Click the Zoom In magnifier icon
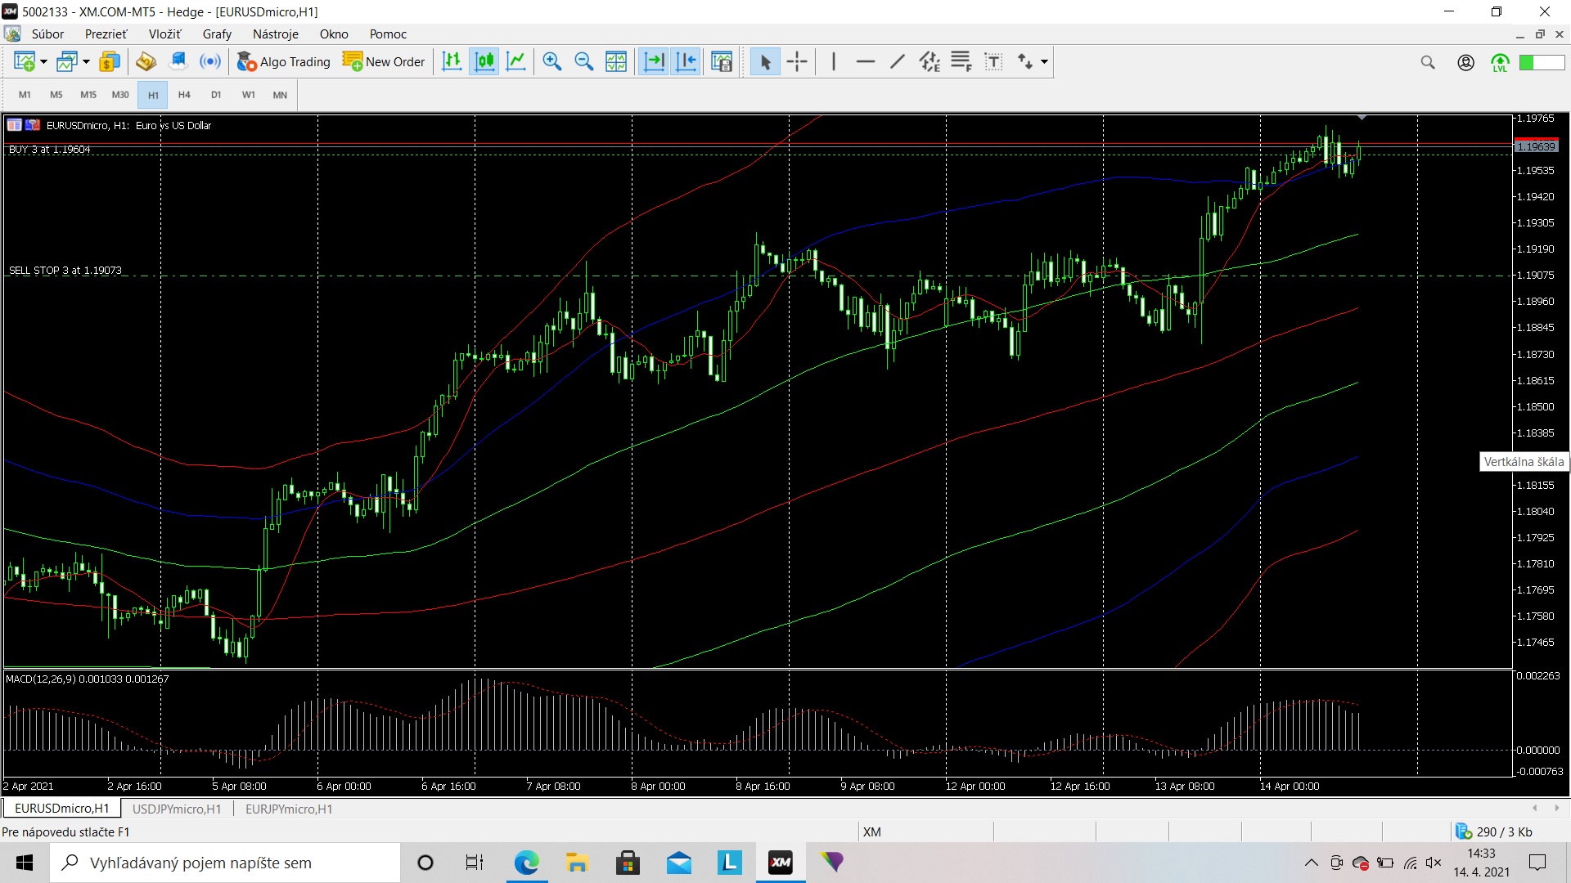 pyautogui.click(x=552, y=61)
